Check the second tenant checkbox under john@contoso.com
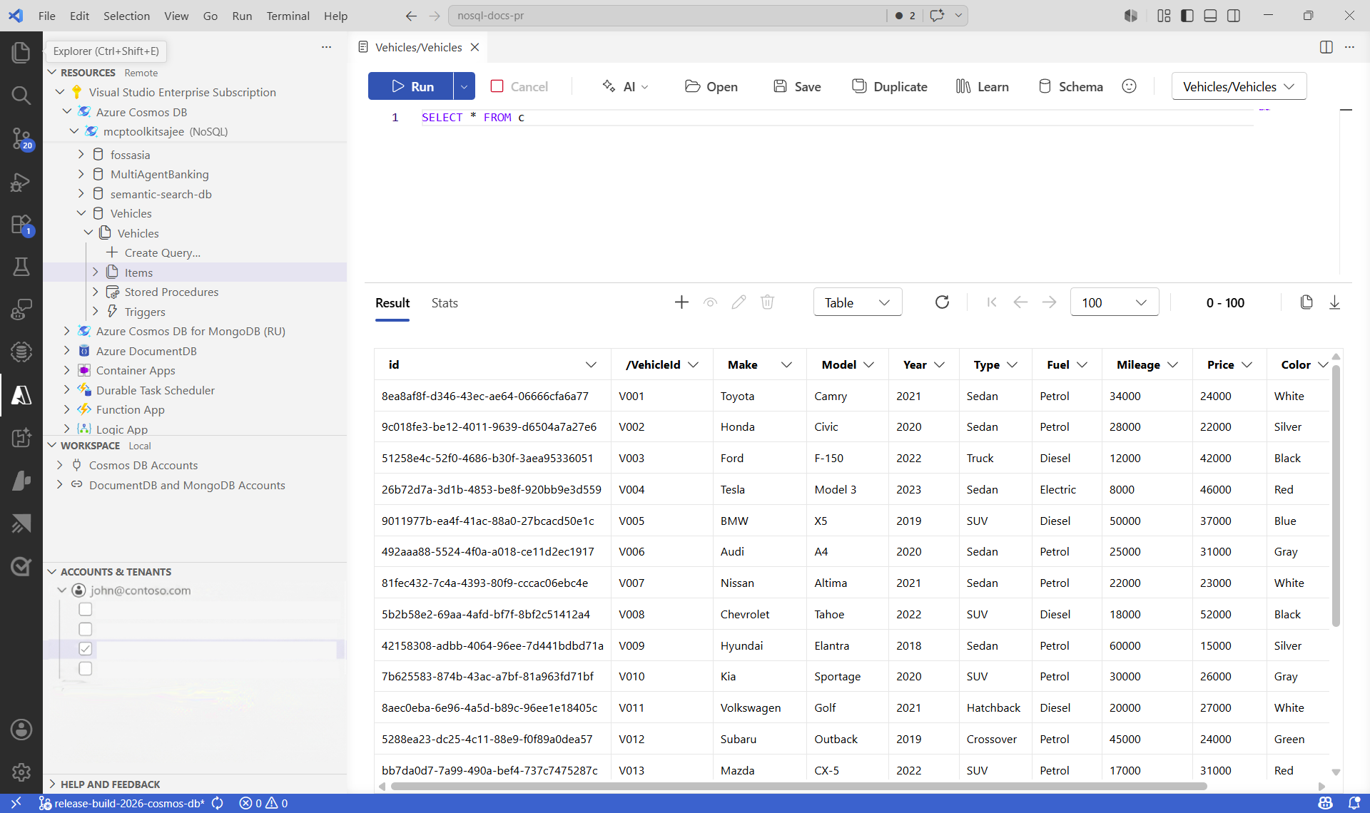The height and width of the screenshot is (813, 1370). [86, 629]
